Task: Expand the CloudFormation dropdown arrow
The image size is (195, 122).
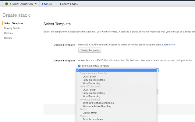Action: click(x=36, y=4)
